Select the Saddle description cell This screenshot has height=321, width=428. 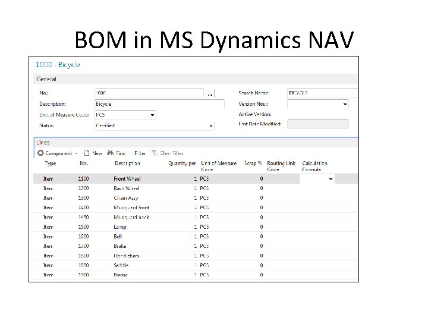click(x=121, y=265)
